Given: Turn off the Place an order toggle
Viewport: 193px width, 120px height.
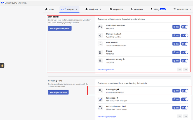Looking at the screenshot, I should [x=185, y=44].
